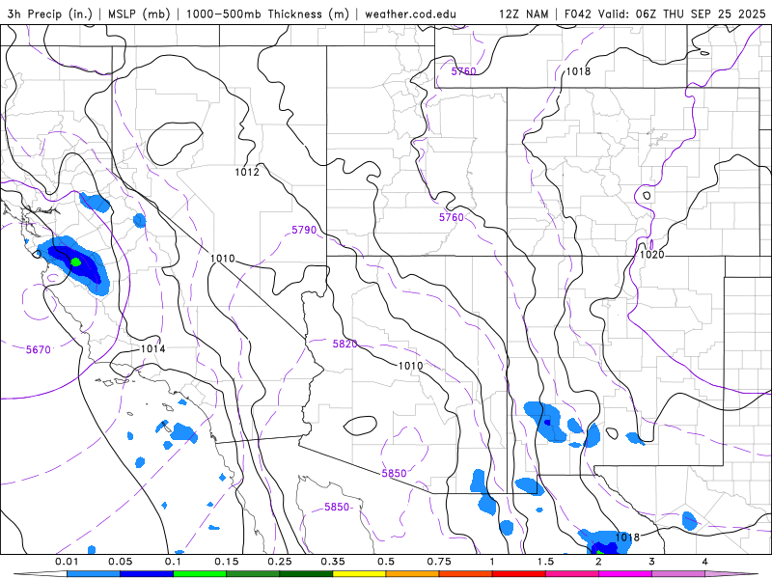The width and height of the screenshot is (772, 579).
Task: Click the '0.75' legend value
Action: [x=439, y=562]
